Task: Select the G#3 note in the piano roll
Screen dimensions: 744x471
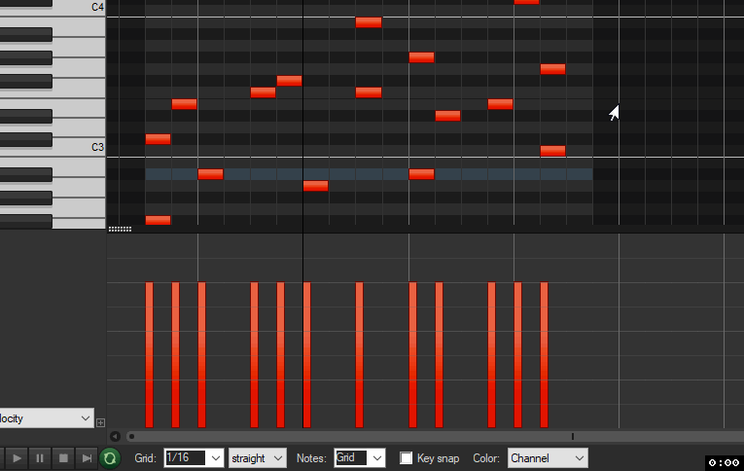Action: [x=421, y=57]
